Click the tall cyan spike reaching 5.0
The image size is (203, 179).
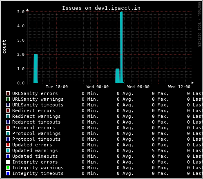click(x=121, y=47)
